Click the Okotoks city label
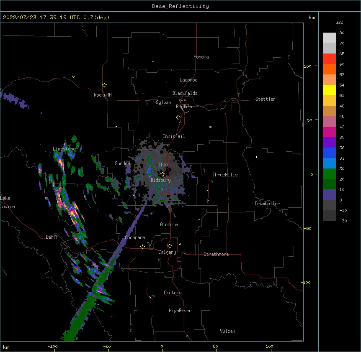 click(x=173, y=293)
